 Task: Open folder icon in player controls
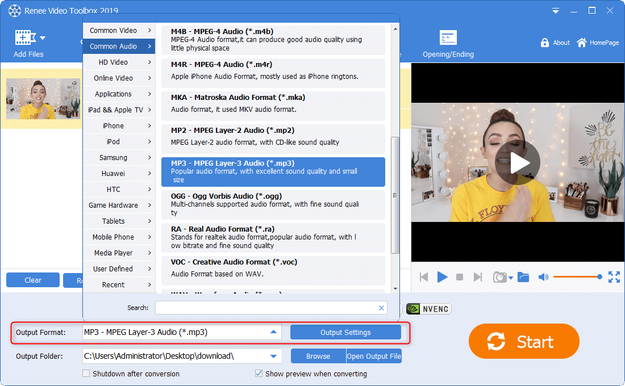(x=523, y=277)
